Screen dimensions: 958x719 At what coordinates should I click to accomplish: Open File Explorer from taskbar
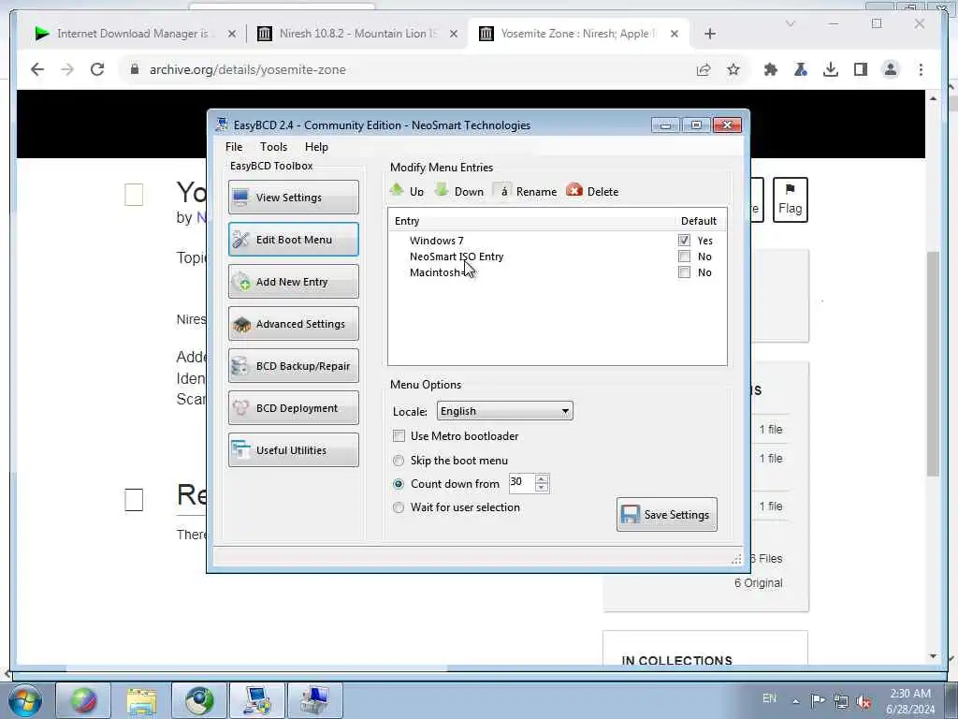[x=141, y=700]
